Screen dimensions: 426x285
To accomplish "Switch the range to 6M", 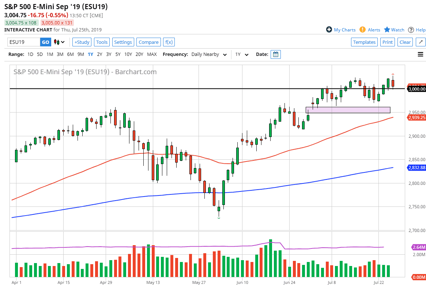I will (x=70, y=54).
